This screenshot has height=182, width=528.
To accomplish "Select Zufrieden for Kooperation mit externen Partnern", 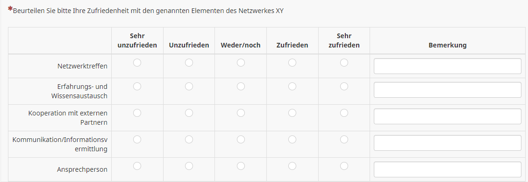I will click(293, 113).
